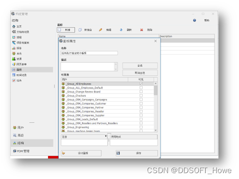Image resolution: width=239 pixels, height=179 pixels.
Task: Click the red X Delete icon in the toolbar
Action: coord(142,30)
